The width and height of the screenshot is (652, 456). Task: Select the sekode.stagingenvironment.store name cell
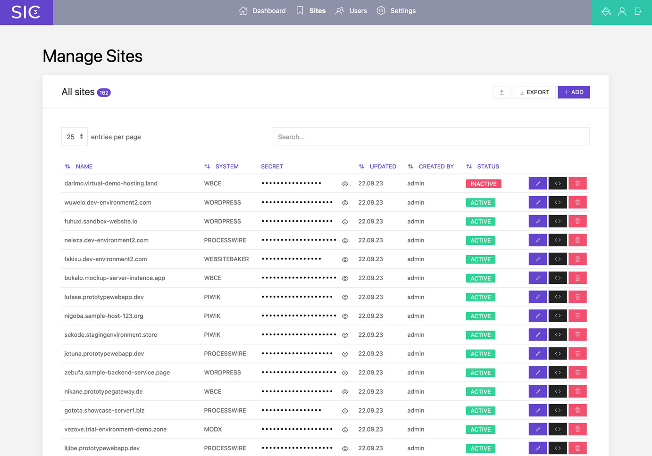[111, 335]
